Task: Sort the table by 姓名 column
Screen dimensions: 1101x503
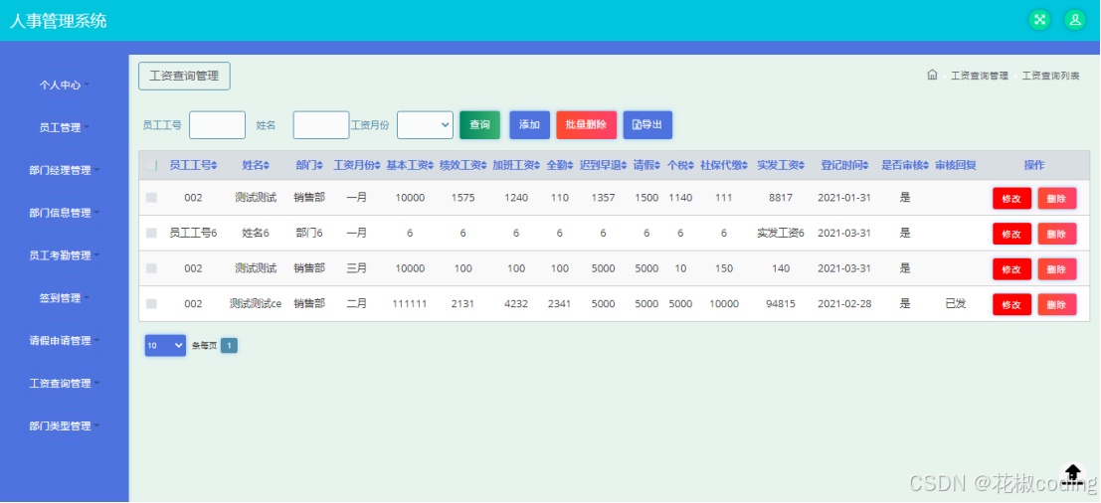Action: pyautogui.click(x=257, y=166)
